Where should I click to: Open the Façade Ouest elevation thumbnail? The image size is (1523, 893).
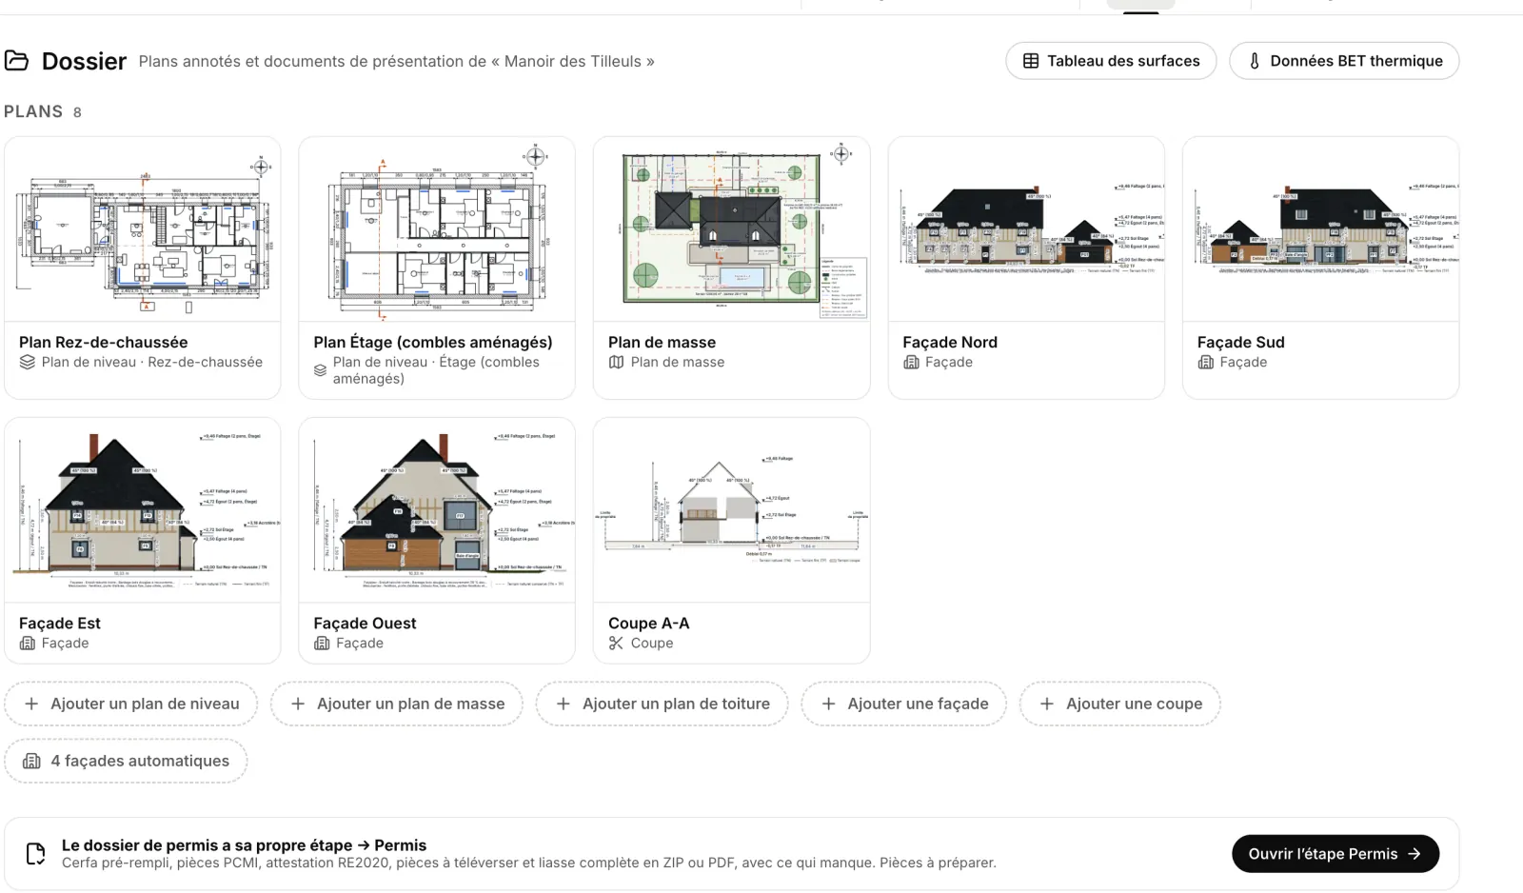437,510
